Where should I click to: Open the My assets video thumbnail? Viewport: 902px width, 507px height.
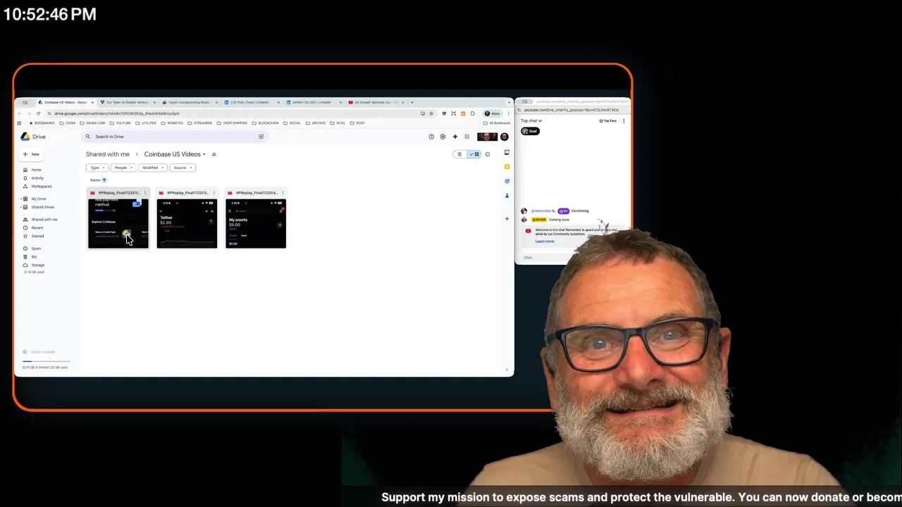tap(256, 223)
